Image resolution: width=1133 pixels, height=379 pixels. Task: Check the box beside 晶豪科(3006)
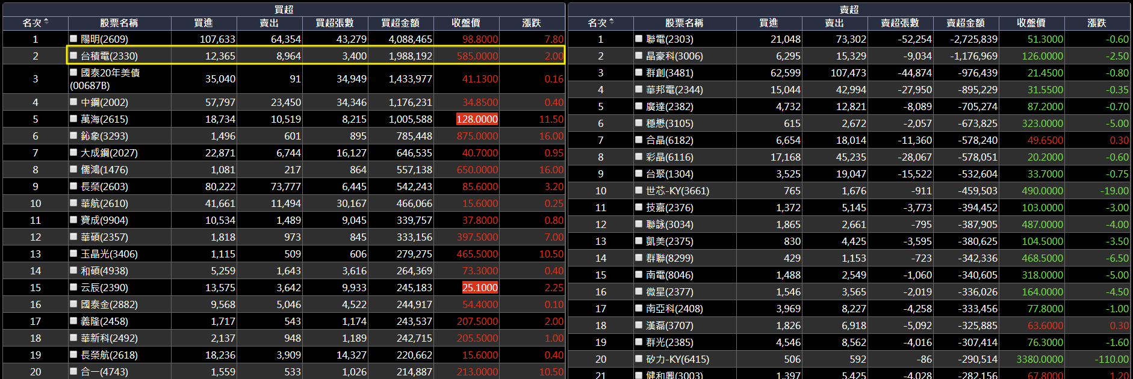[x=639, y=55]
